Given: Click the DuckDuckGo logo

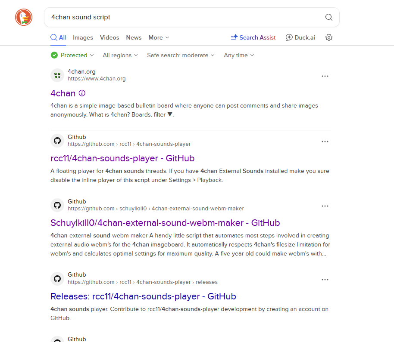Looking at the screenshot, I should 24,17.
